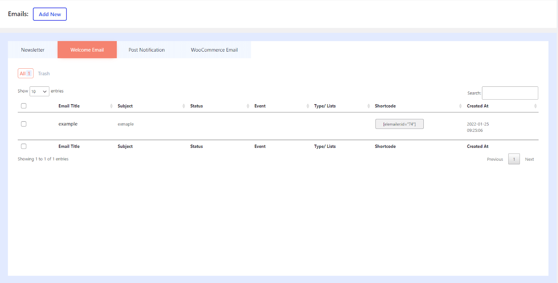This screenshot has width=558, height=283.
Task: Click the Add New email button
Action: (x=50, y=14)
